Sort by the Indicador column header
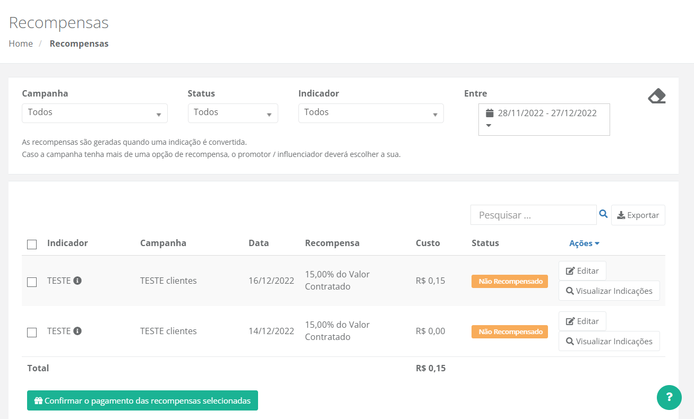 point(67,243)
